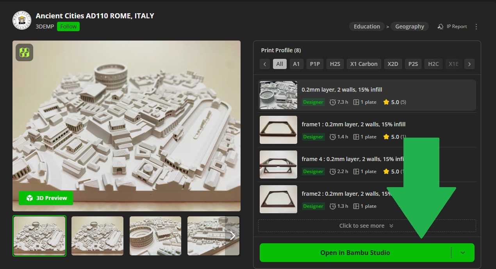
Task: Filter profiles by X1 Carbon printer
Action: pyautogui.click(x=364, y=64)
